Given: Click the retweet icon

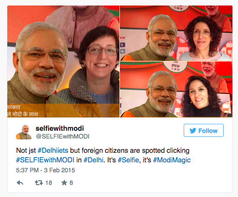Looking at the screenshot, I should pyautogui.click(x=39, y=183).
